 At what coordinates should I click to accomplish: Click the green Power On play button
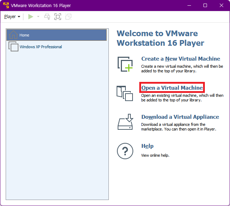pos(31,17)
